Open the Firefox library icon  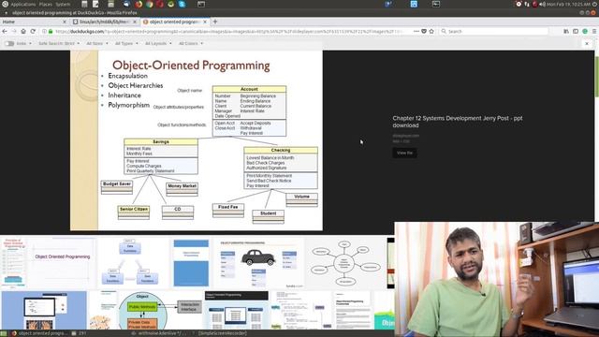[x=566, y=31]
